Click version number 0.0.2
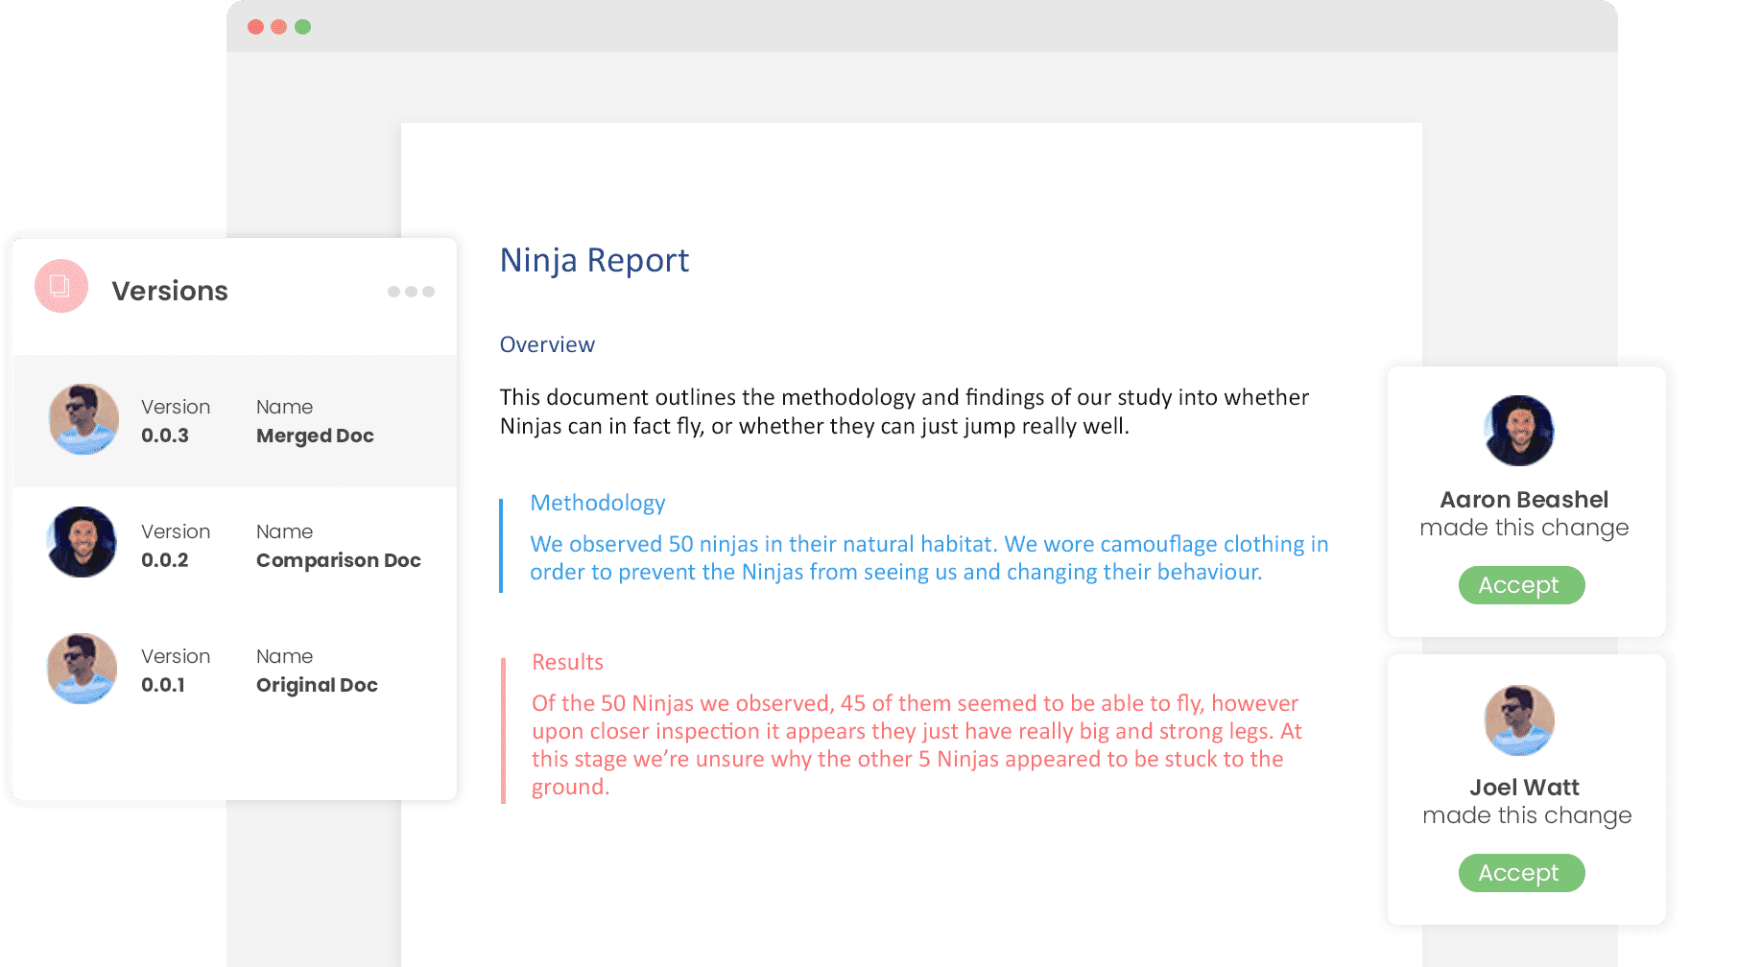This screenshot has height=967, width=1762. click(x=165, y=560)
